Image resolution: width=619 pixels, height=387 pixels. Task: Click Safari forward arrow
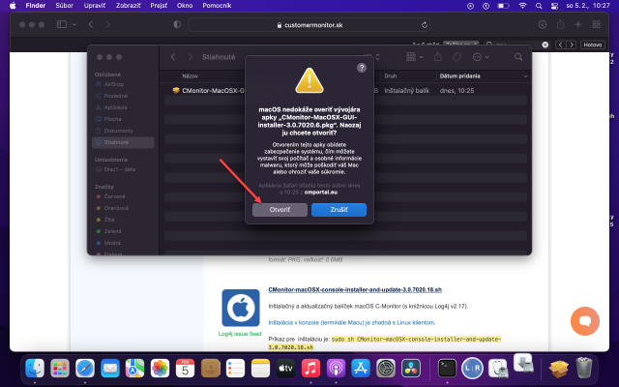point(108,24)
